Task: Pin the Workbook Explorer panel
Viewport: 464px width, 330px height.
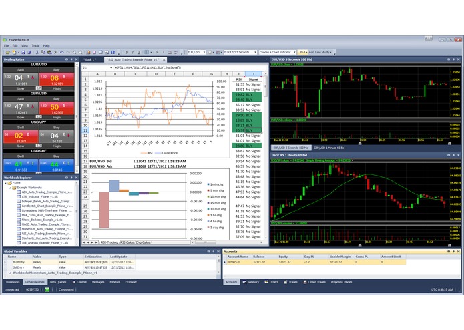Action: [71, 178]
